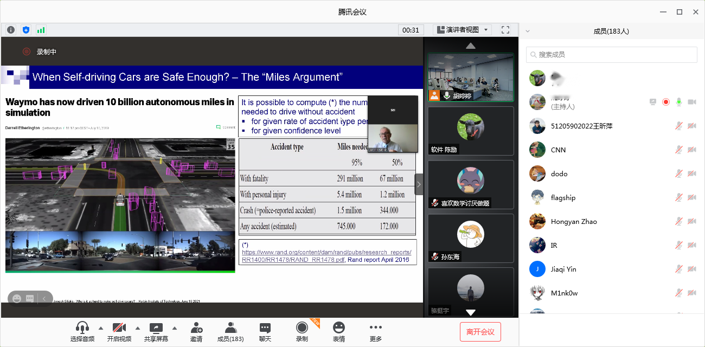Click the 表情 emoji reaction icon

338,332
